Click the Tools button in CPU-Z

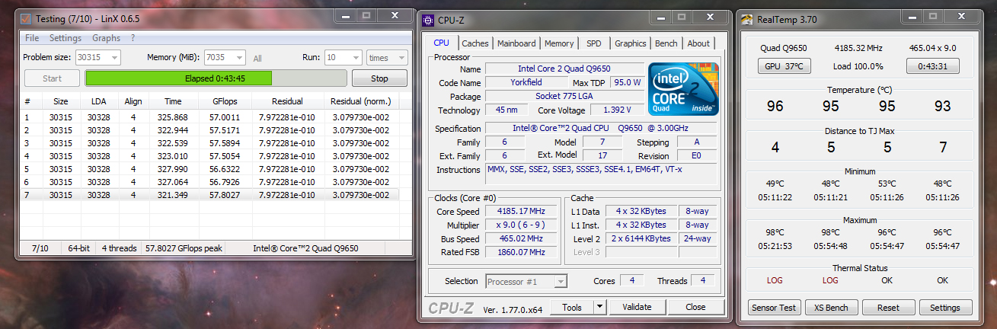pos(571,307)
